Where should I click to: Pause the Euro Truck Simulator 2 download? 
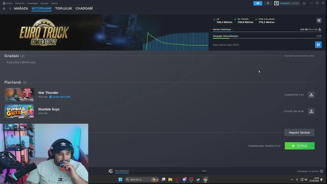click(x=318, y=45)
